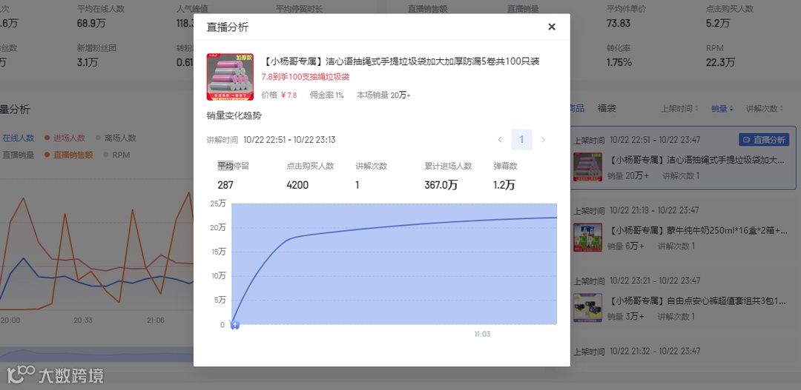Click the chart start marker at origin
This screenshot has height=390, width=801.
tap(234, 325)
